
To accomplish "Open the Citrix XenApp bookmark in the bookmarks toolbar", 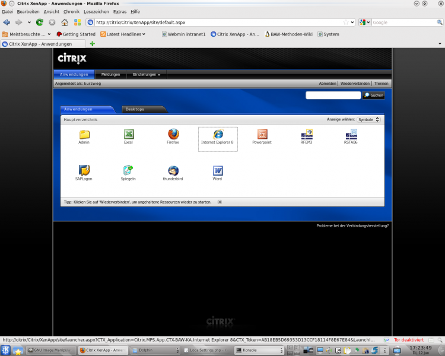I will point(235,34).
